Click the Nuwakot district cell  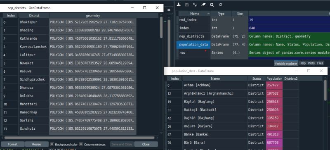pyautogui.click(x=34, y=63)
